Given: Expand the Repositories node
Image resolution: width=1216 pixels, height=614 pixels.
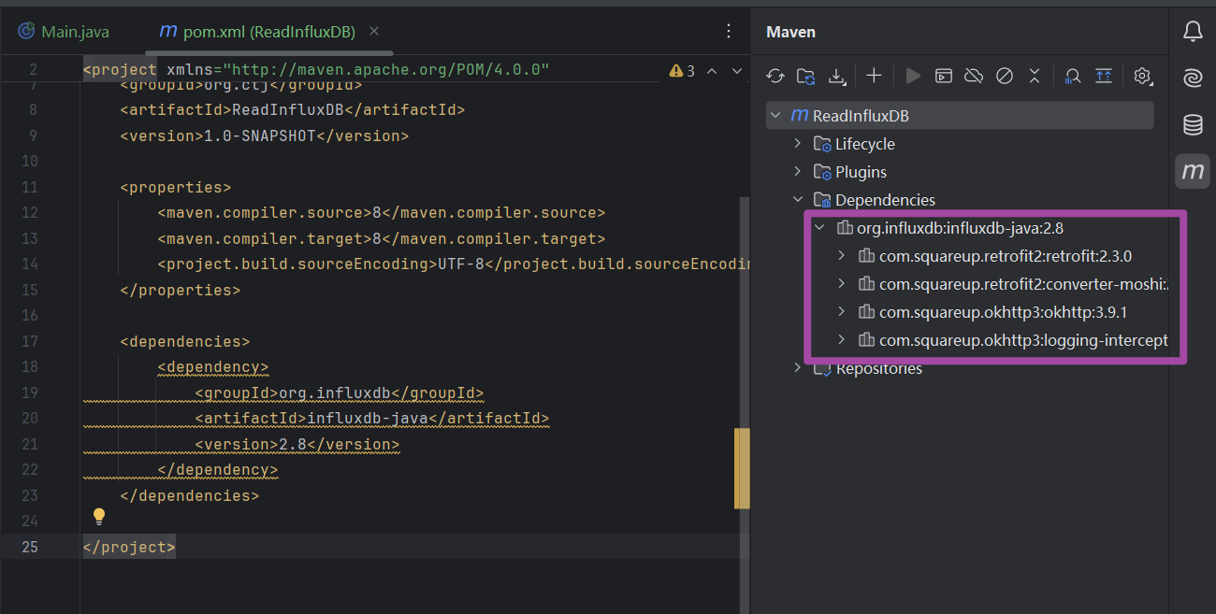Looking at the screenshot, I should point(798,368).
